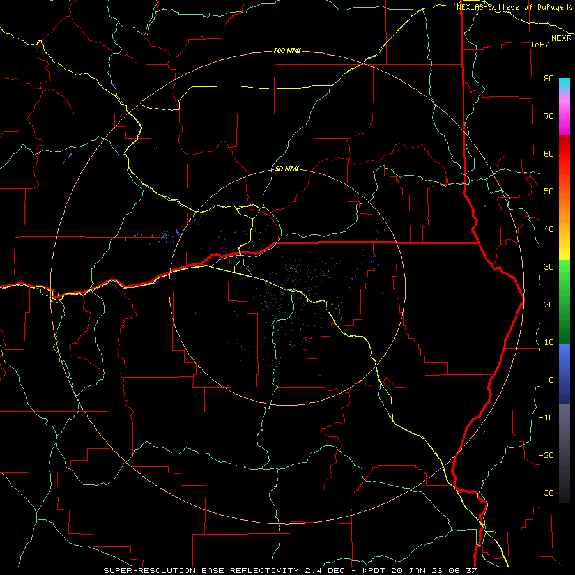Click the SUPER-RESOLUTION BASE REFLECTIVITY title text

[201, 571]
